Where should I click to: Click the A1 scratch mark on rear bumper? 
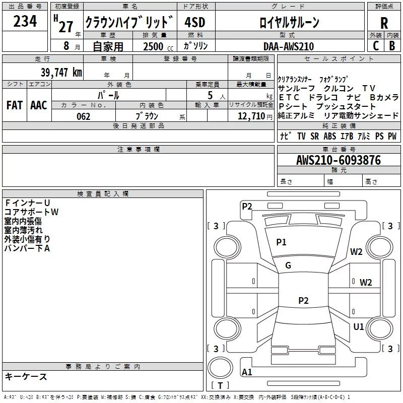(247, 372)
